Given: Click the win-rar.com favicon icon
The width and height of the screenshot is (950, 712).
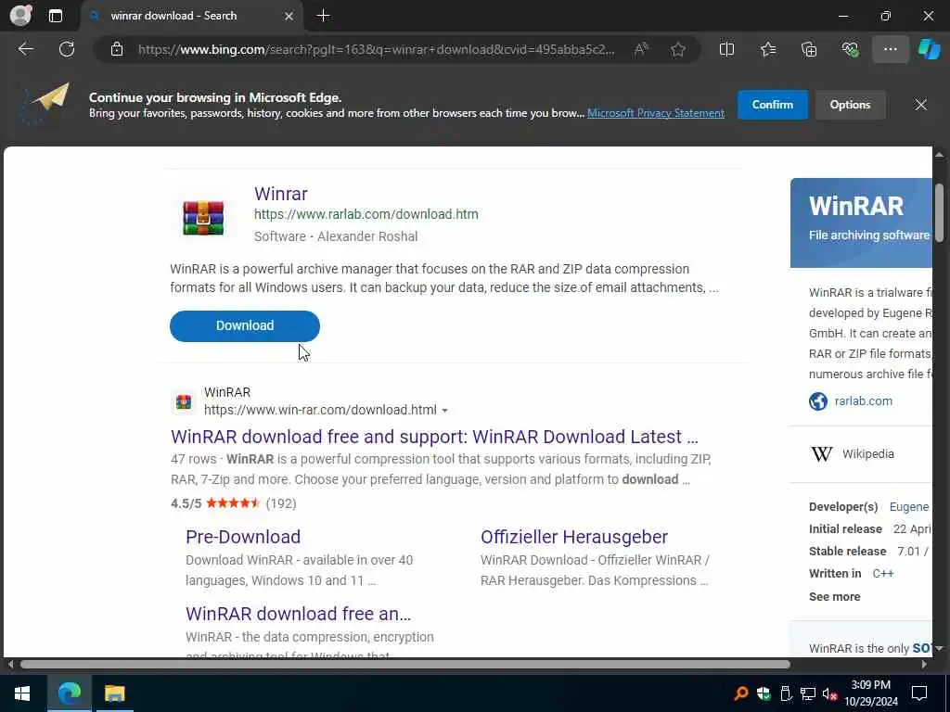Looking at the screenshot, I should click(x=184, y=401).
